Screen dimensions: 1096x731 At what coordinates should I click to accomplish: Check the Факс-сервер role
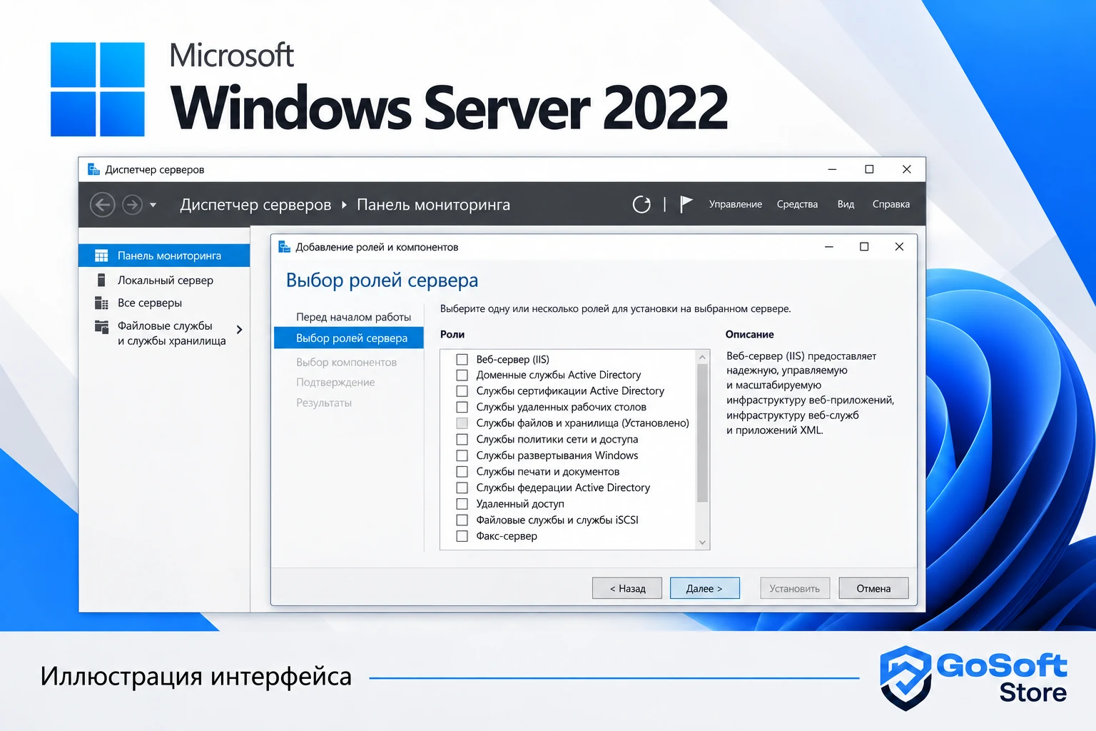click(x=462, y=536)
